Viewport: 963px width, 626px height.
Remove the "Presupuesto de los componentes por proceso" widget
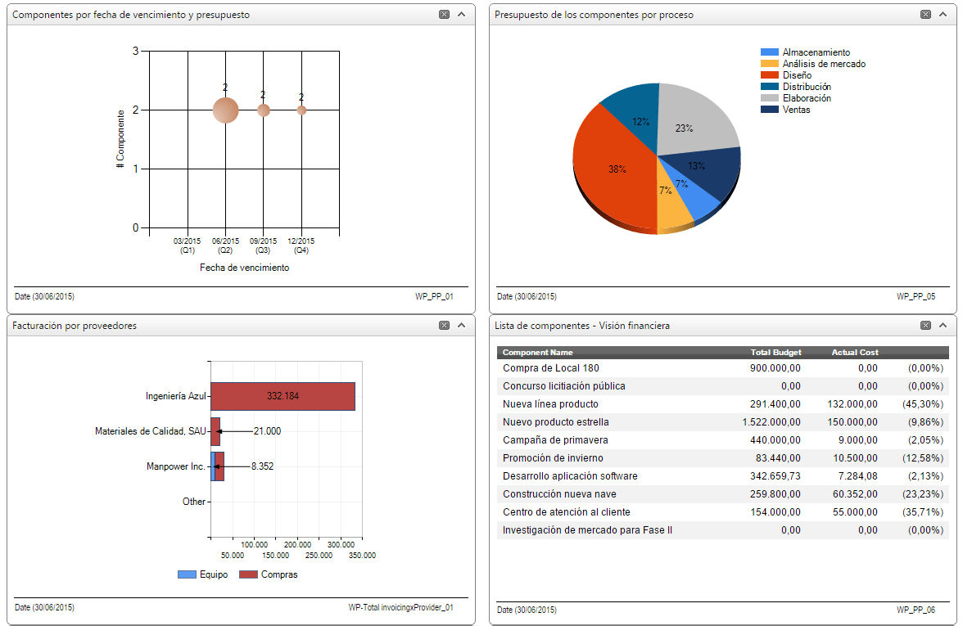click(926, 14)
